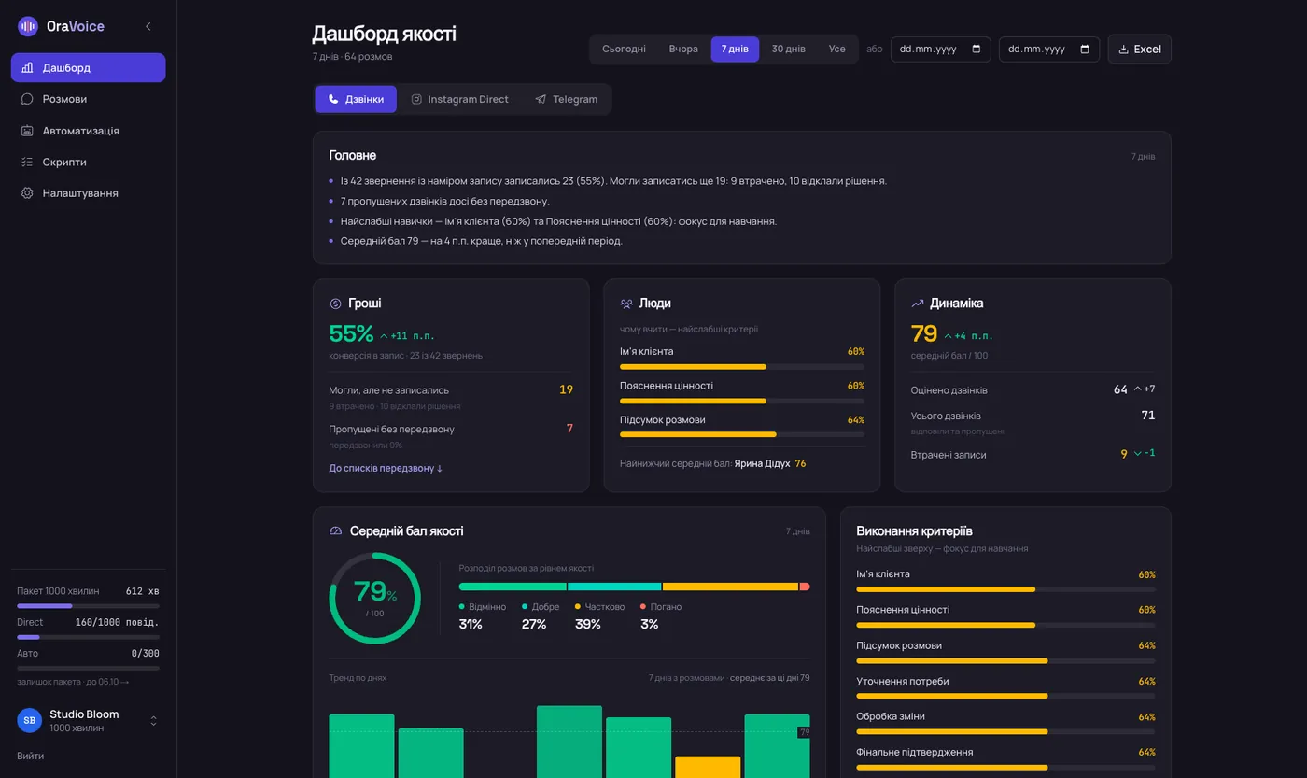
Task: Switch the period to 30 днів
Action: [x=789, y=50]
